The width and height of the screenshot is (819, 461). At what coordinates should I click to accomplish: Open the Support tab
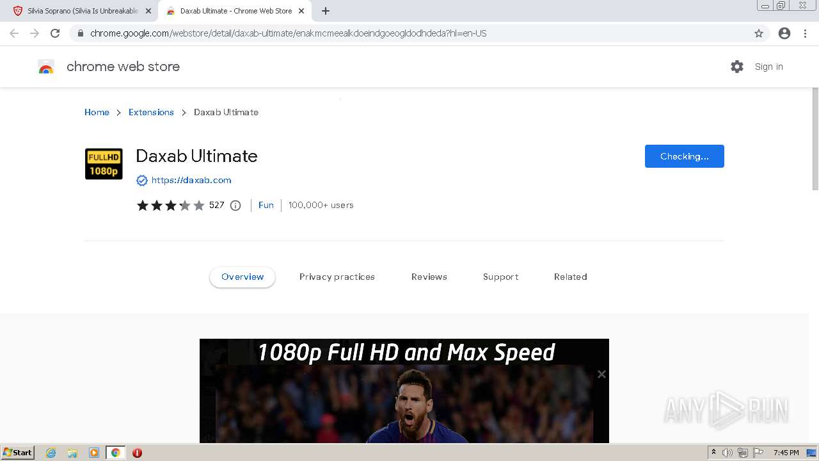point(501,277)
